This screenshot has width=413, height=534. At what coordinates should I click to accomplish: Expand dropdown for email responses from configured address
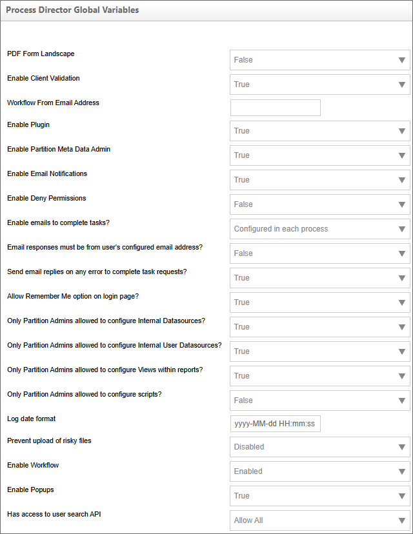[x=320, y=253]
